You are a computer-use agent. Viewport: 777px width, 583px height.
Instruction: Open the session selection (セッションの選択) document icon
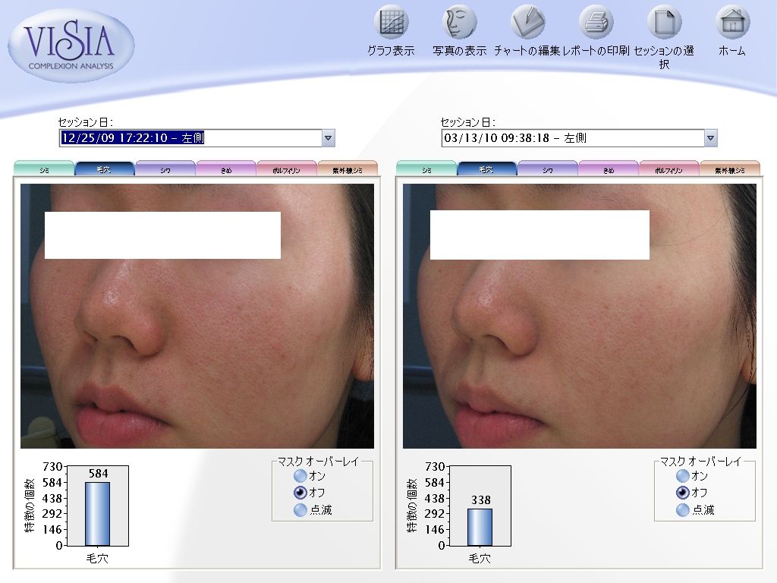pyautogui.click(x=665, y=22)
